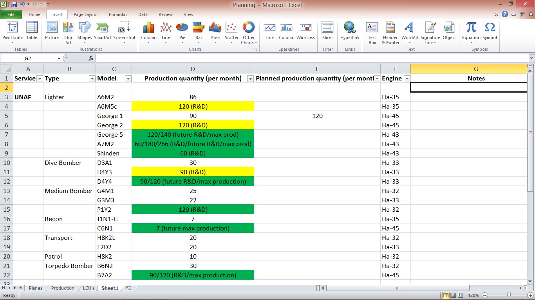The width and height of the screenshot is (535, 300).
Task: Open the Service column filter dropdown
Action: tap(39, 79)
